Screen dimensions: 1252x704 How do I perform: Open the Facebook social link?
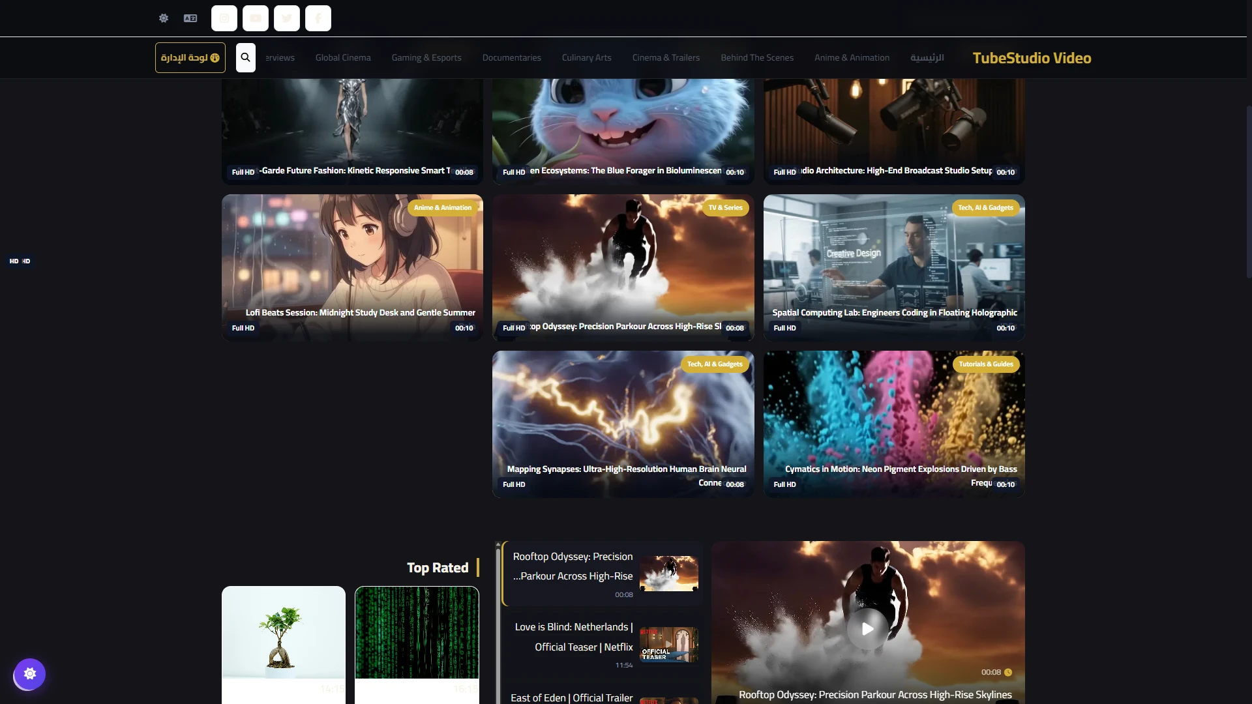click(x=318, y=18)
